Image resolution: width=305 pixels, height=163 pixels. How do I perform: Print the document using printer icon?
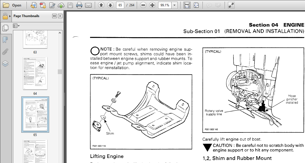click(79, 5)
